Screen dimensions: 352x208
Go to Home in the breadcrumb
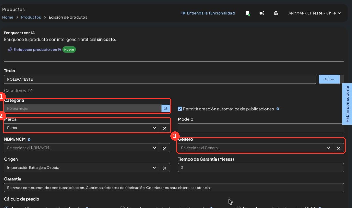coord(8,17)
